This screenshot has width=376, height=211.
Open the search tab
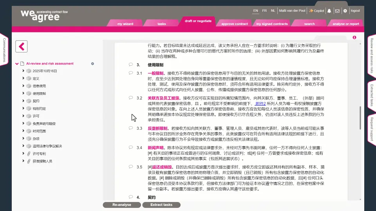click(309, 24)
